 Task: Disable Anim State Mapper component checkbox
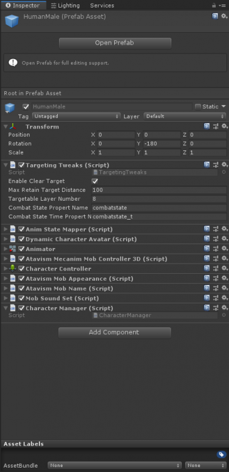pos(21,229)
